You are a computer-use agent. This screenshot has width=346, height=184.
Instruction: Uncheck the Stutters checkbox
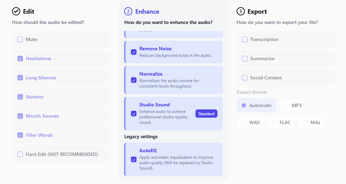20,97
